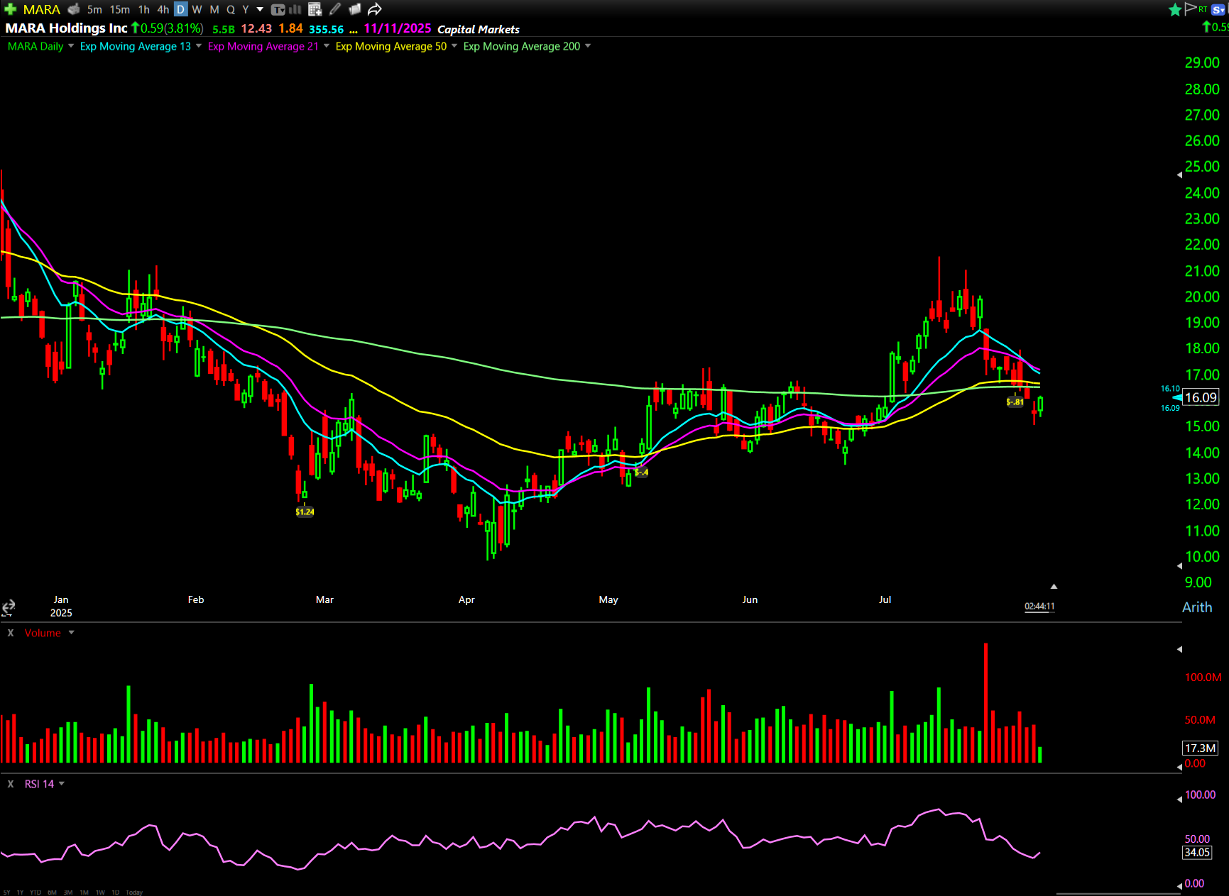Click the $-.81 earnings marker near July end
This screenshot has height=896, width=1229.
(x=1015, y=402)
